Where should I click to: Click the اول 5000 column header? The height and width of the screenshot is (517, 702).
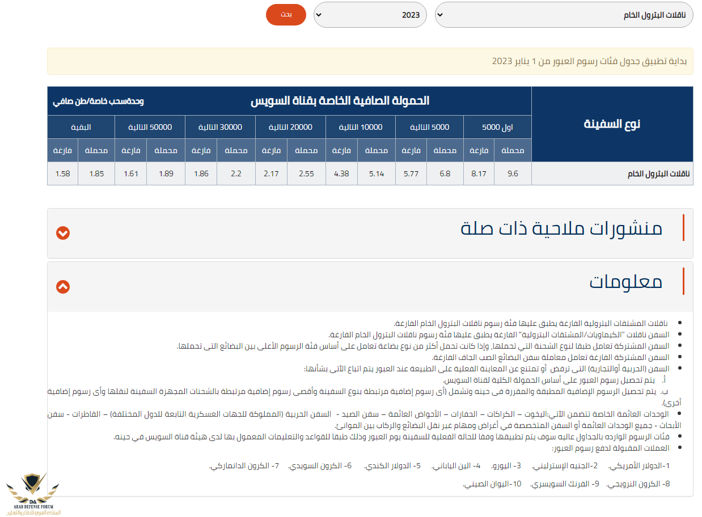pos(497,127)
